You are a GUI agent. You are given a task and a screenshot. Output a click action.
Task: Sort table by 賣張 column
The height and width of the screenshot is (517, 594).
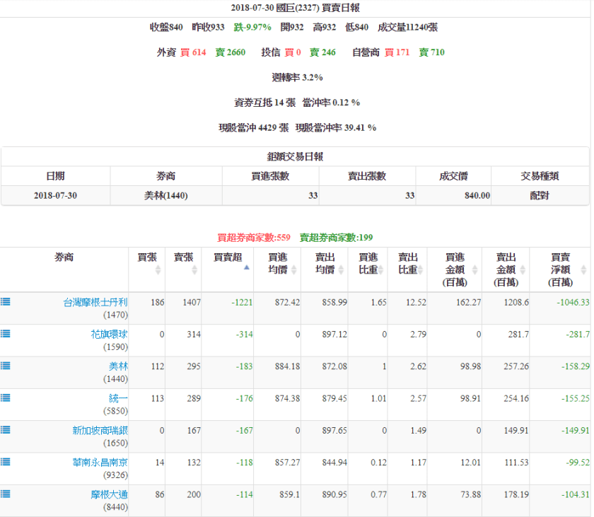(x=184, y=262)
